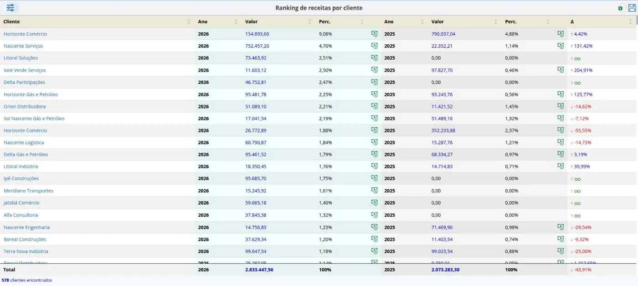
Task: Open the filter settings sliders icon
Action: 10,8
